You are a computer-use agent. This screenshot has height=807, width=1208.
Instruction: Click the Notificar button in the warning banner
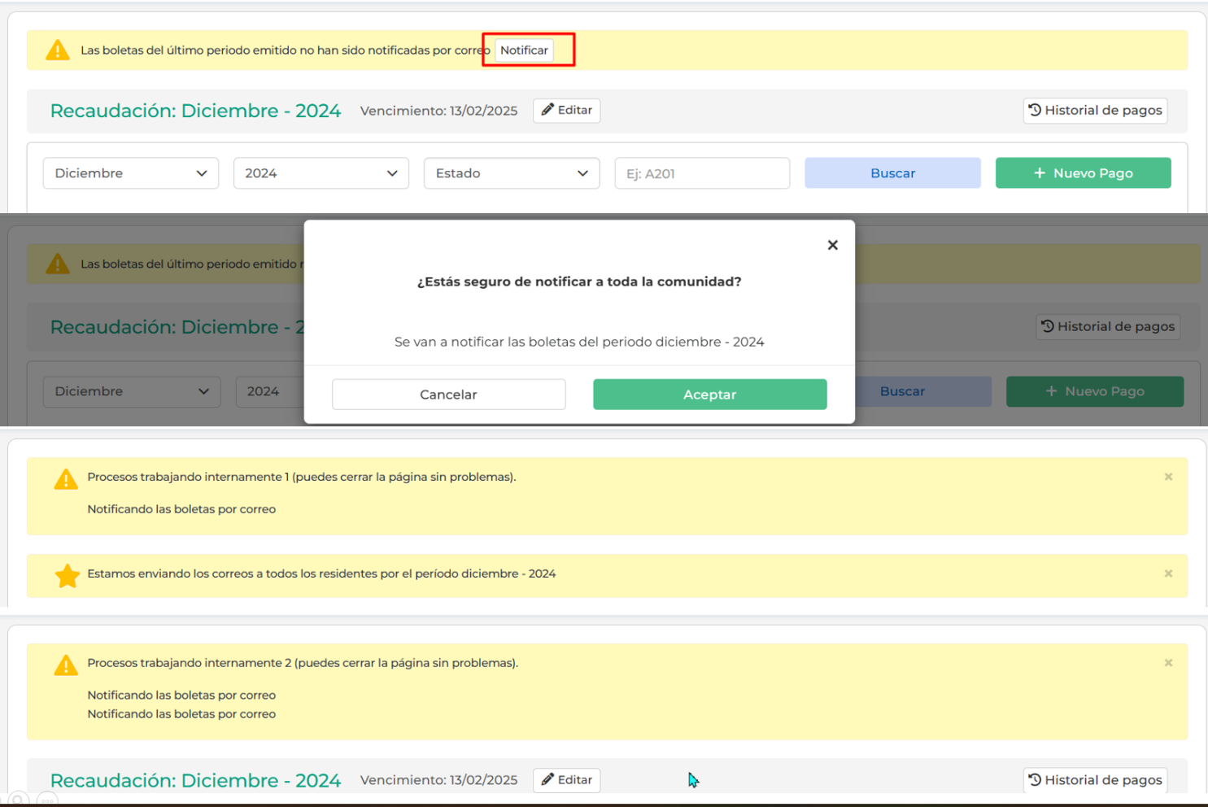pyautogui.click(x=524, y=50)
